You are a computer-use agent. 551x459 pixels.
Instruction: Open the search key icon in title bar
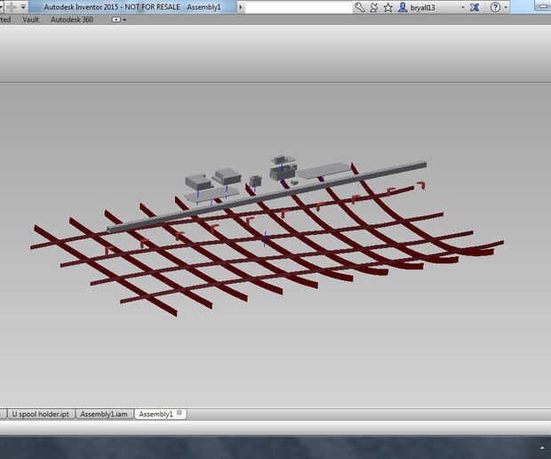(x=359, y=7)
